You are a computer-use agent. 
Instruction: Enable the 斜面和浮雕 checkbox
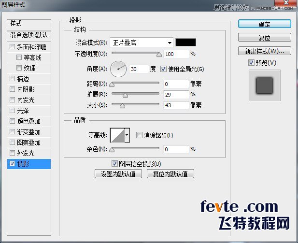coord(12,46)
